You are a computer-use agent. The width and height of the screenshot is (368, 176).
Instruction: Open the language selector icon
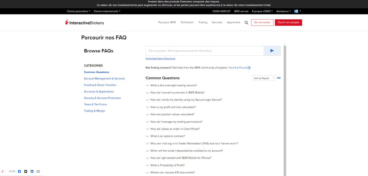(x=298, y=11)
